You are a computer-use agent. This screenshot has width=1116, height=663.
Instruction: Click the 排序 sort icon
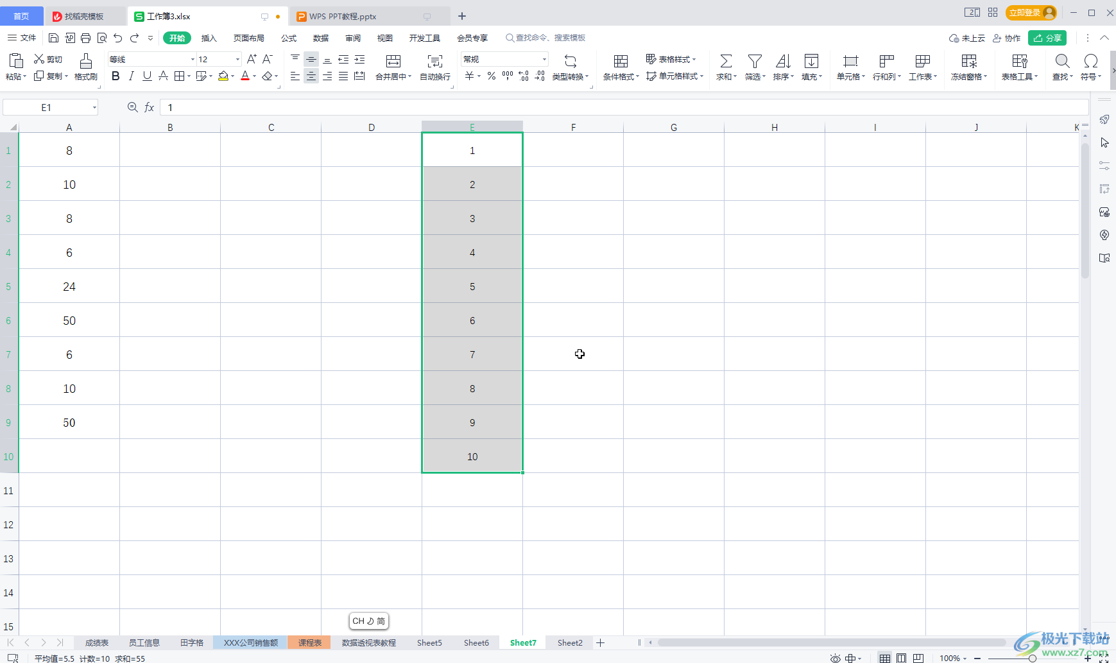pyautogui.click(x=783, y=61)
